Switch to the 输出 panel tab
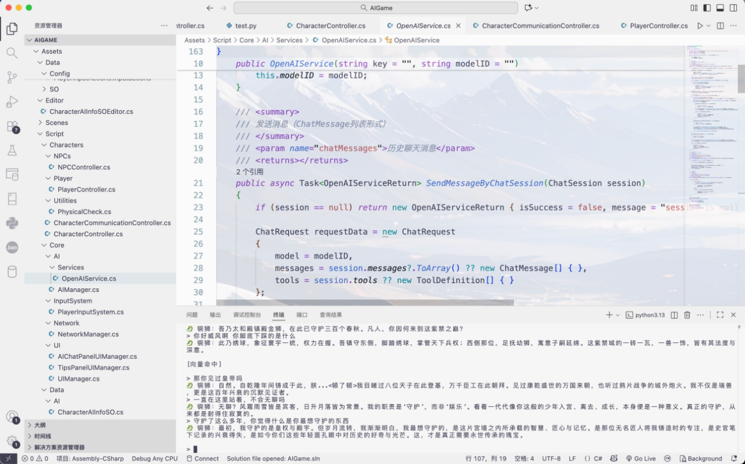This screenshot has height=464, width=745. pyautogui.click(x=215, y=315)
